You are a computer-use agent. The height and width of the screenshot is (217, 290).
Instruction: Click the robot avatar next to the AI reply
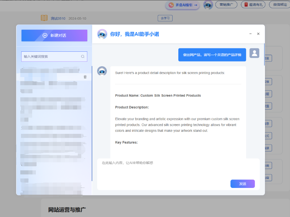[102, 71]
